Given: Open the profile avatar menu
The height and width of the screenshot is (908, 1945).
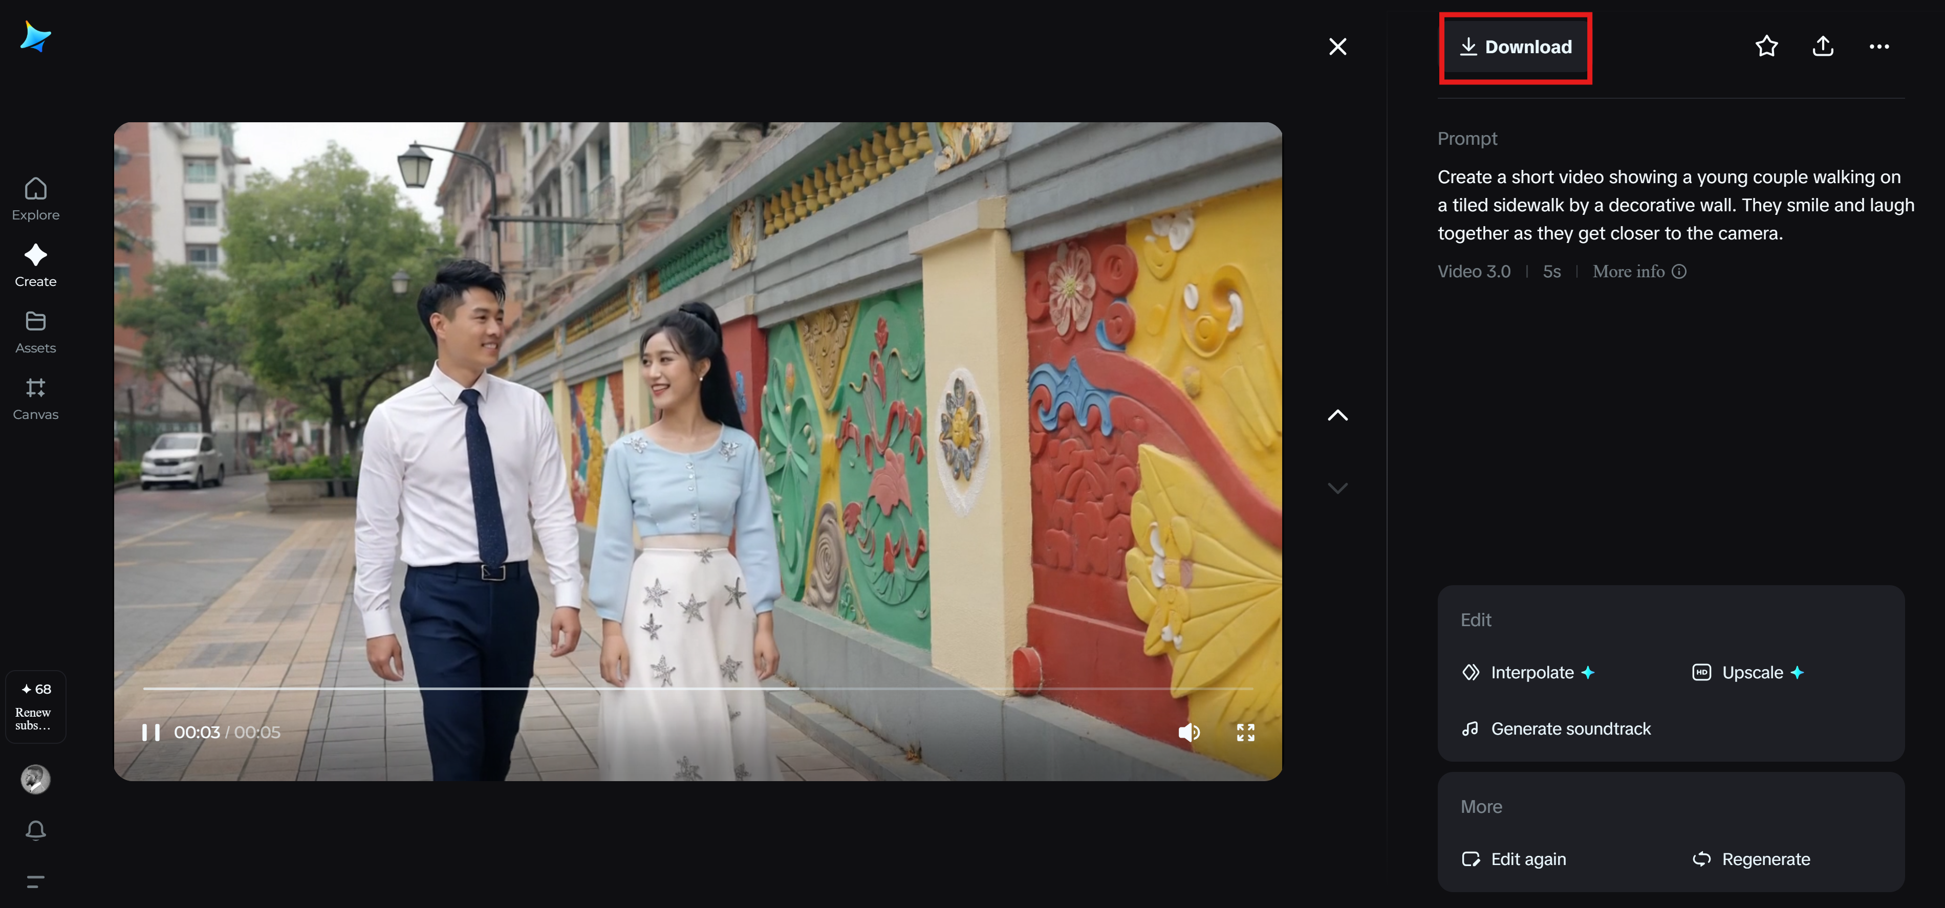Looking at the screenshot, I should pyautogui.click(x=35, y=779).
